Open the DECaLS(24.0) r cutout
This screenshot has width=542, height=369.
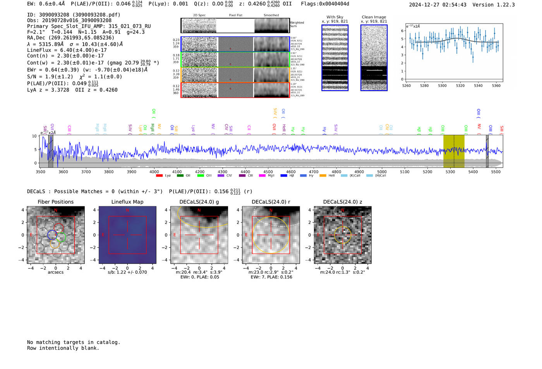pos(271,235)
